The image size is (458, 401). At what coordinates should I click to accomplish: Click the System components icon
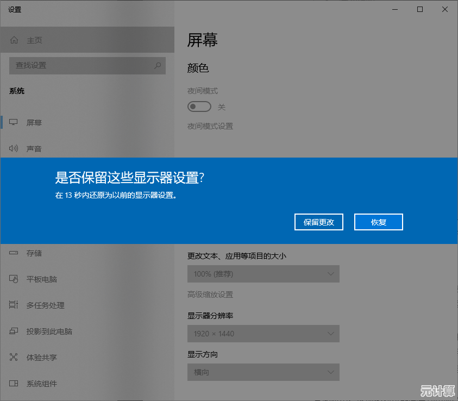tap(14, 384)
